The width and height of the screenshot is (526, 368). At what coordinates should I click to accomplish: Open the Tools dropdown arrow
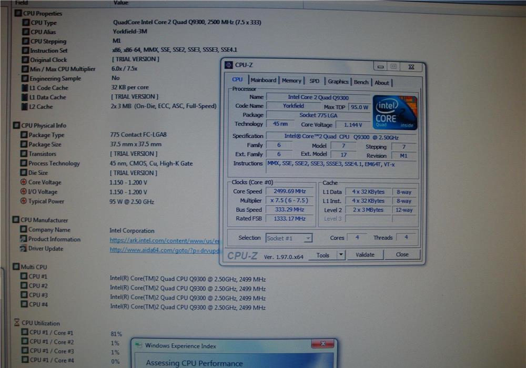point(341,255)
